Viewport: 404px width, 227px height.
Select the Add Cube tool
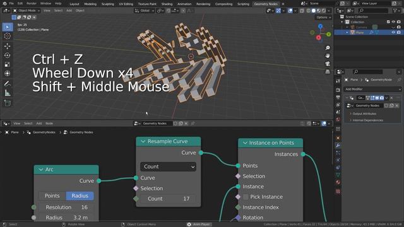pos(8,103)
